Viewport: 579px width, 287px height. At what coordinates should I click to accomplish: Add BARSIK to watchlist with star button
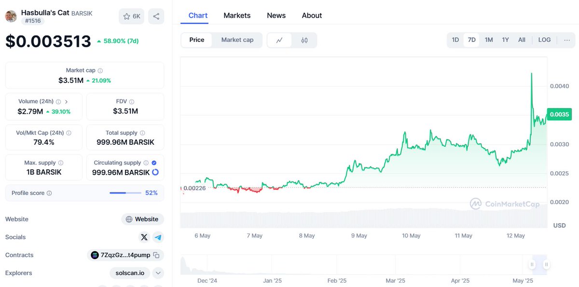[131, 16]
